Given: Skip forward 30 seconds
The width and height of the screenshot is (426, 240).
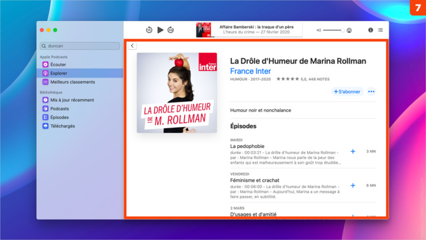Looking at the screenshot, I should (171, 30).
